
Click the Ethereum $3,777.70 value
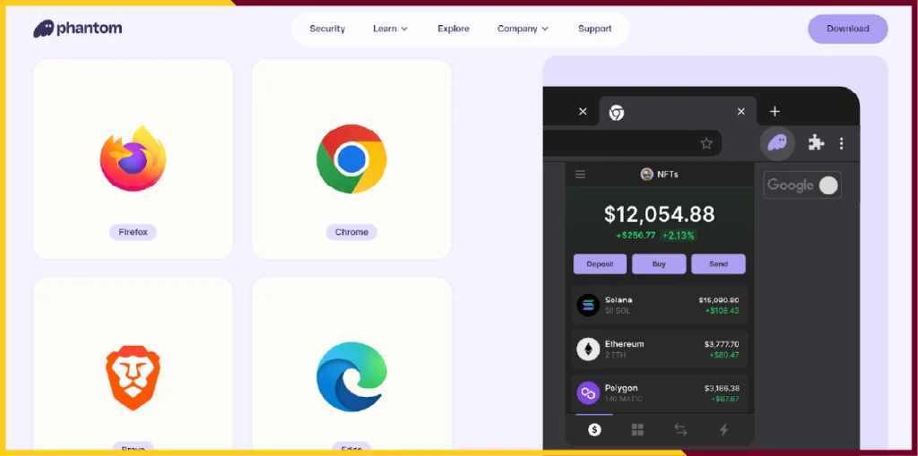click(722, 344)
